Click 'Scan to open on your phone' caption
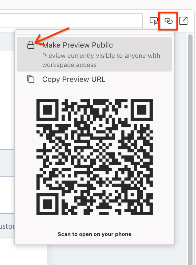The width and height of the screenshot is (196, 265). (95, 234)
